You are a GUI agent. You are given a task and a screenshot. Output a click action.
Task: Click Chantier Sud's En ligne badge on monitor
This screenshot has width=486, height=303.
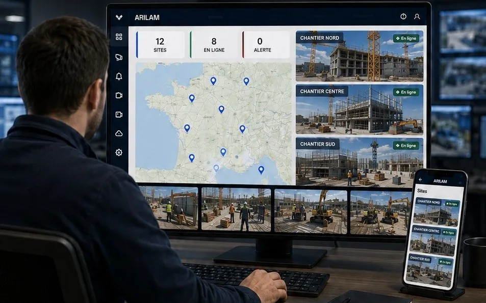[x=406, y=146]
